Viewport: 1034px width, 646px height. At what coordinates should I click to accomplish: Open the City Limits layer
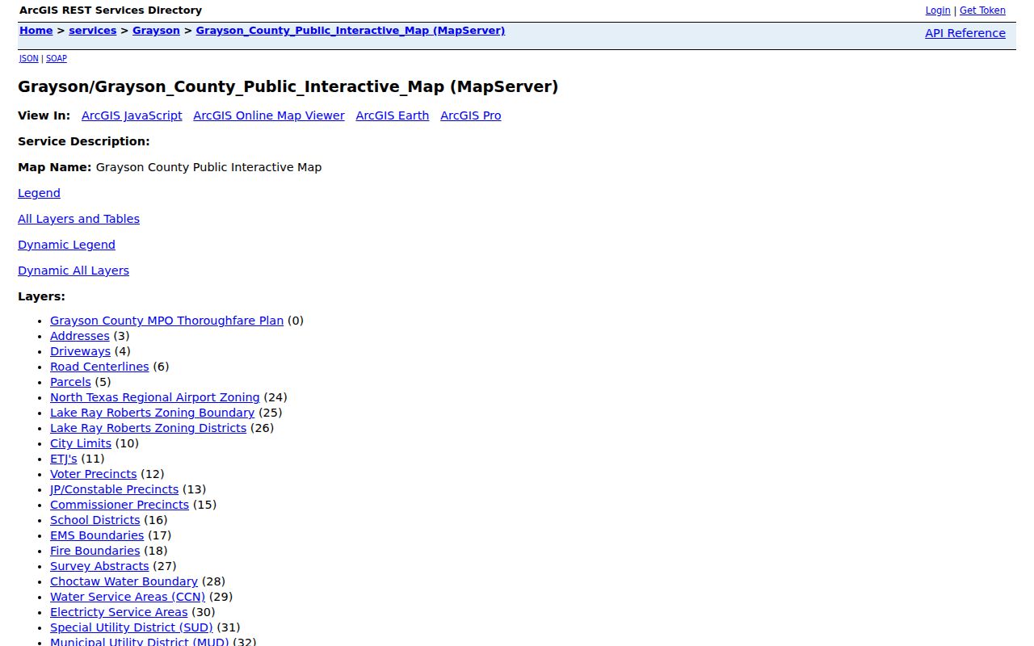click(81, 443)
